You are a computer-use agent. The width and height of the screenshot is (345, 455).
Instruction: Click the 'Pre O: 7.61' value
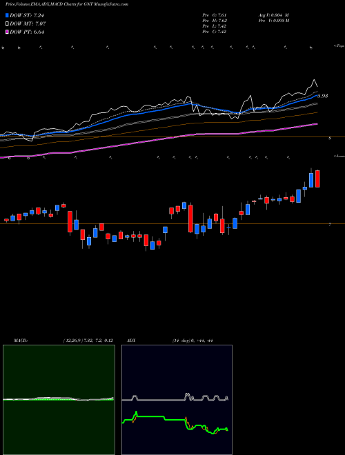pyautogui.click(x=215, y=15)
